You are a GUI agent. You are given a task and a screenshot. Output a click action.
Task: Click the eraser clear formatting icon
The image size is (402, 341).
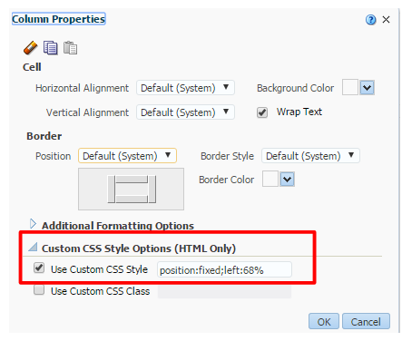31,48
